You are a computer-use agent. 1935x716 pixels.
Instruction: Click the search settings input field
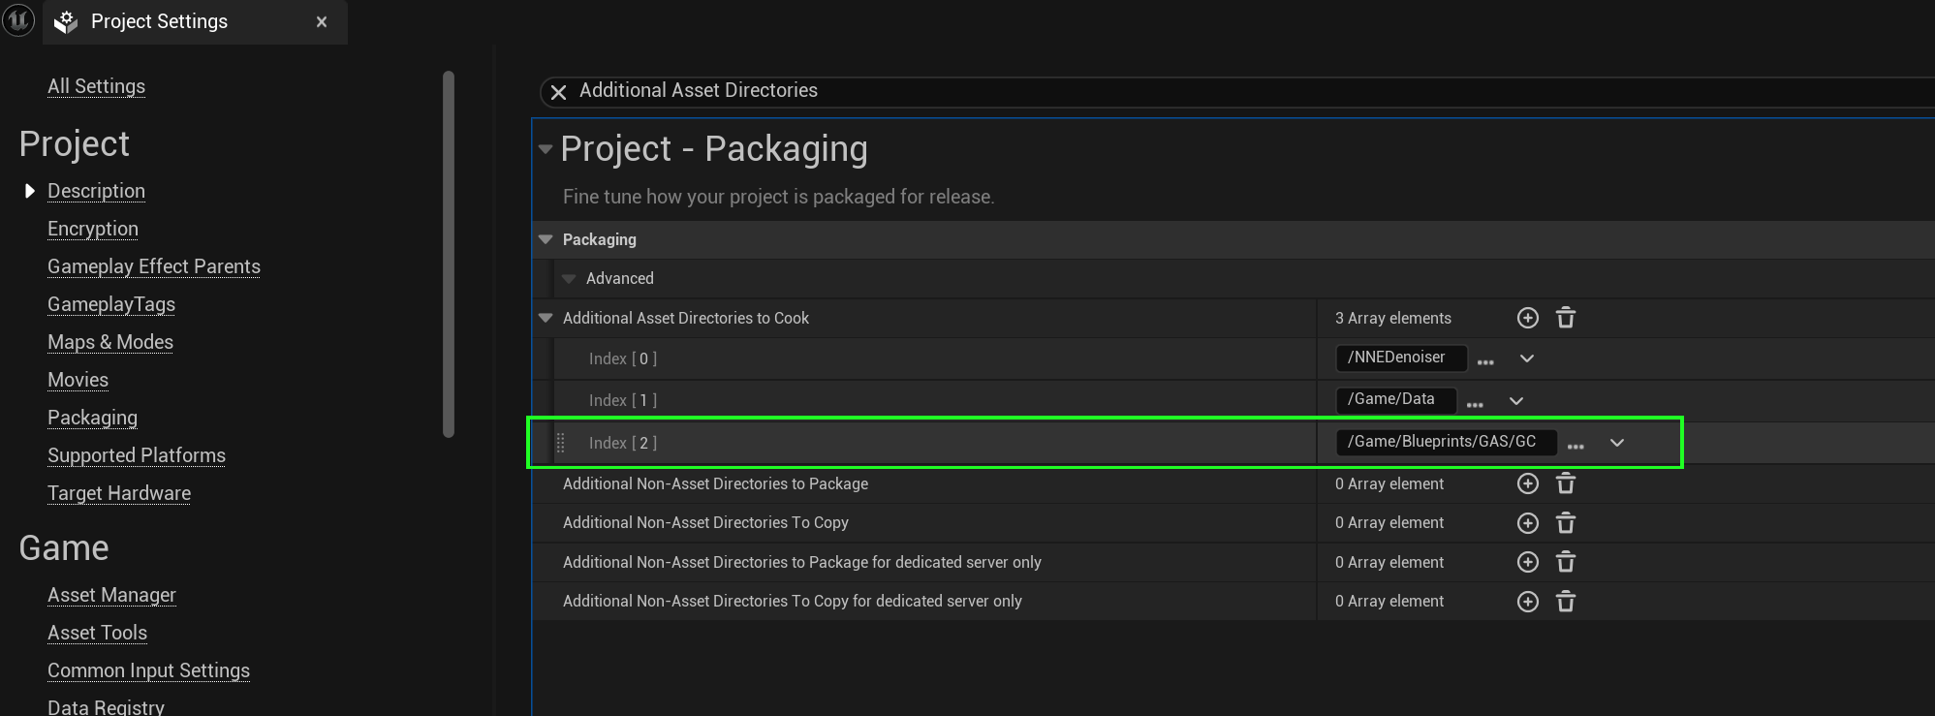(1163, 91)
